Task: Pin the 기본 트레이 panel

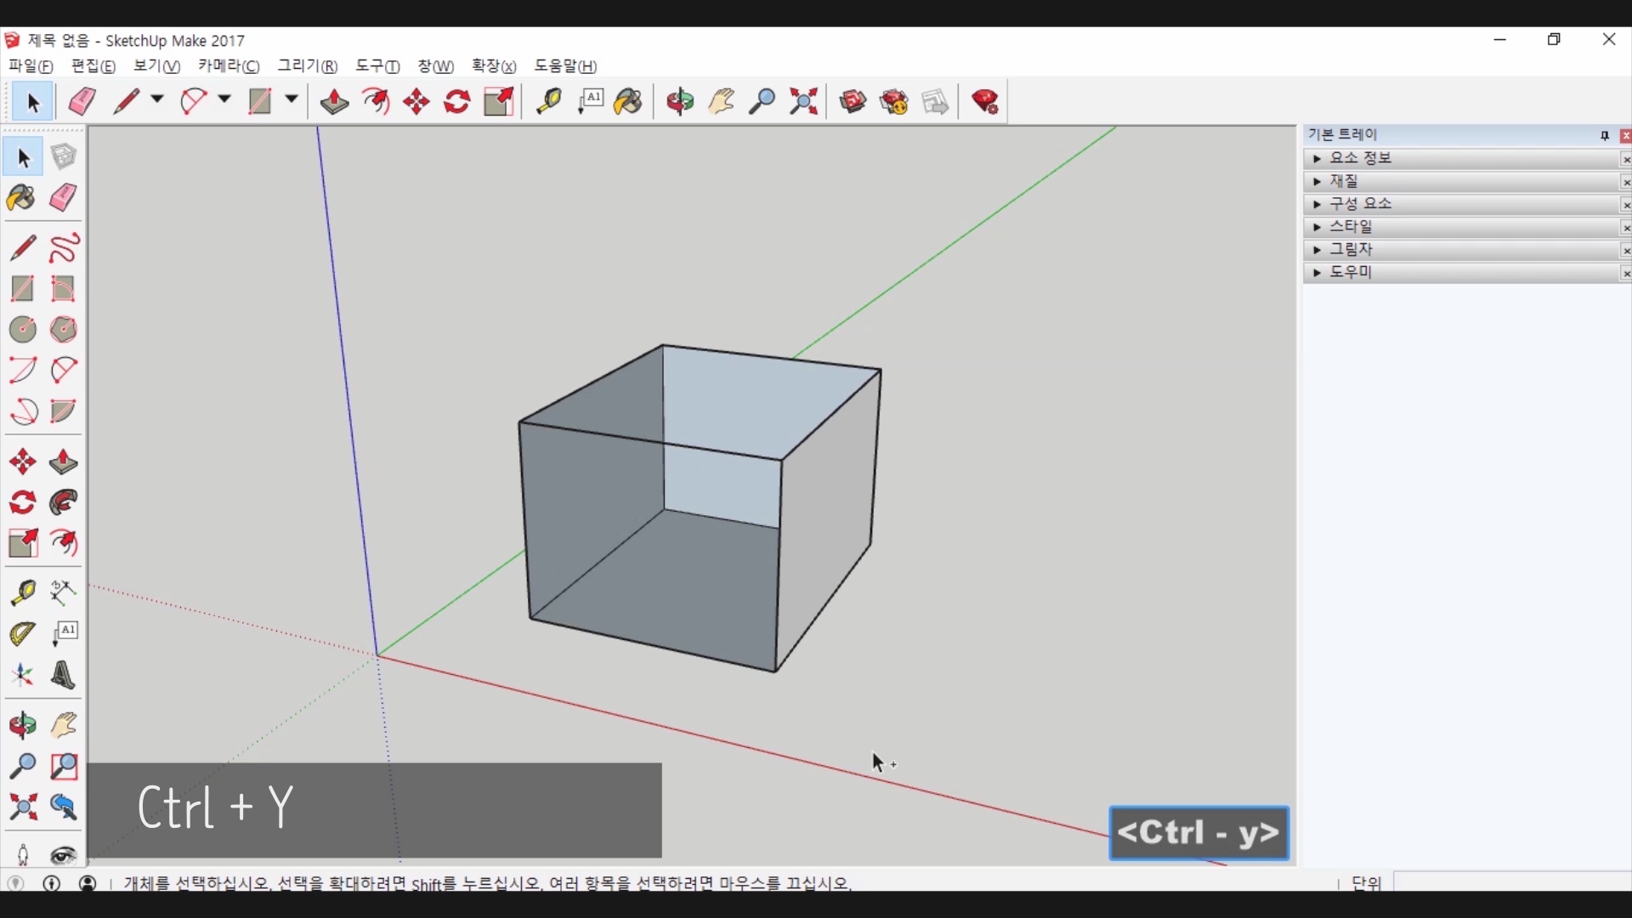Action: click(x=1605, y=135)
